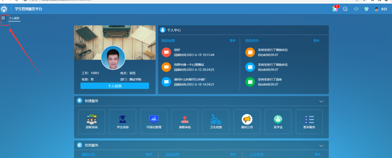Image resolution: width=392 pixels, height=158 pixels.
Task: Collapse the 信息服务 panel chevron
Action: pyautogui.click(x=321, y=145)
